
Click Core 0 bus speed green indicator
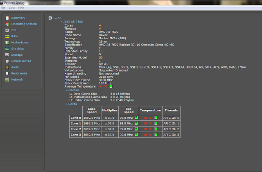[x=136, y=118]
